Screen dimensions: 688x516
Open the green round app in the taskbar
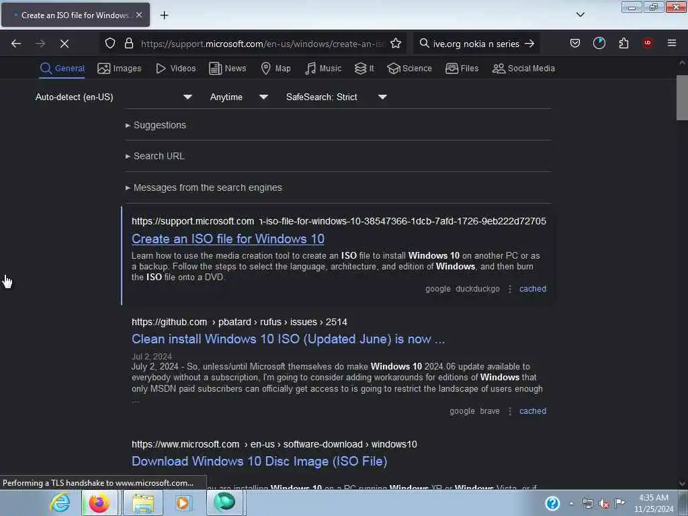224,502
